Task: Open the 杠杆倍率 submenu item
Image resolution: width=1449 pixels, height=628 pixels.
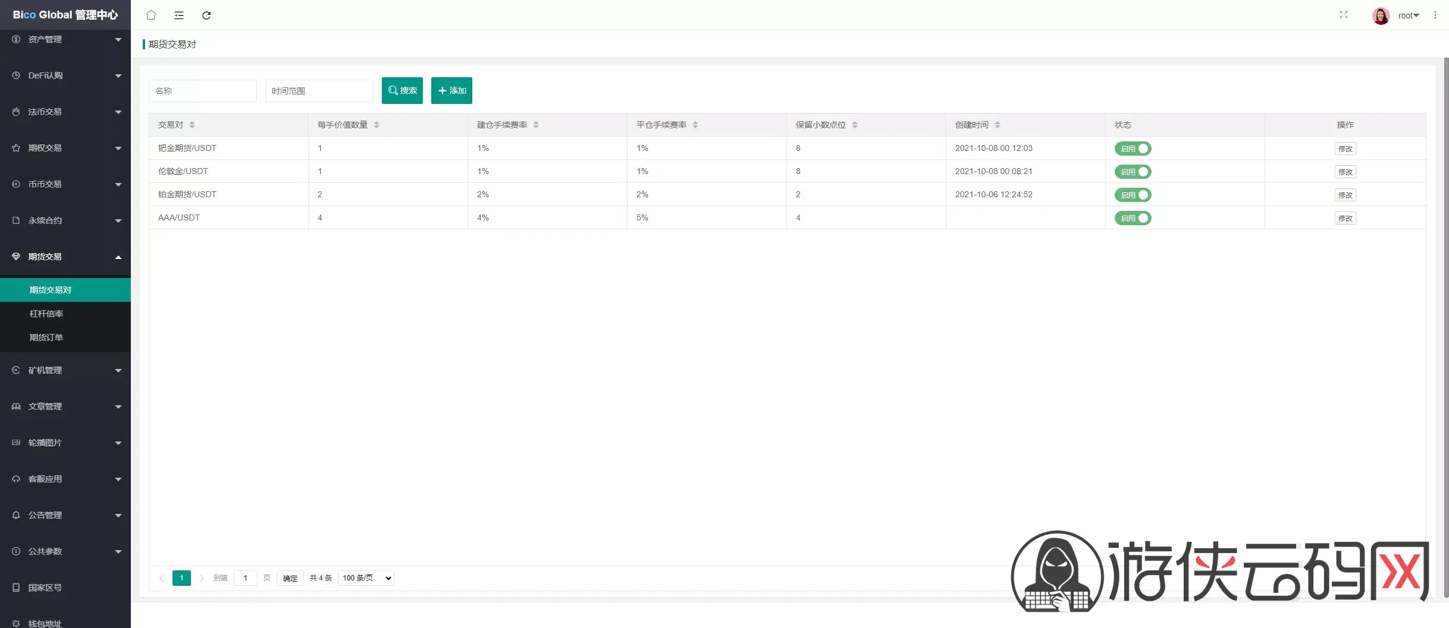Action: pyautogui.click(x=46, y=314)
